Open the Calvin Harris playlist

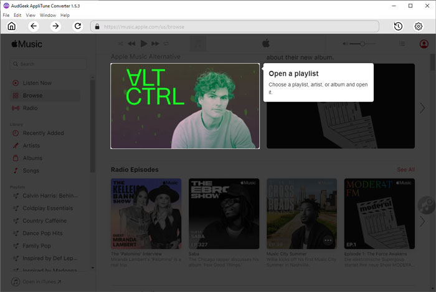45,195
